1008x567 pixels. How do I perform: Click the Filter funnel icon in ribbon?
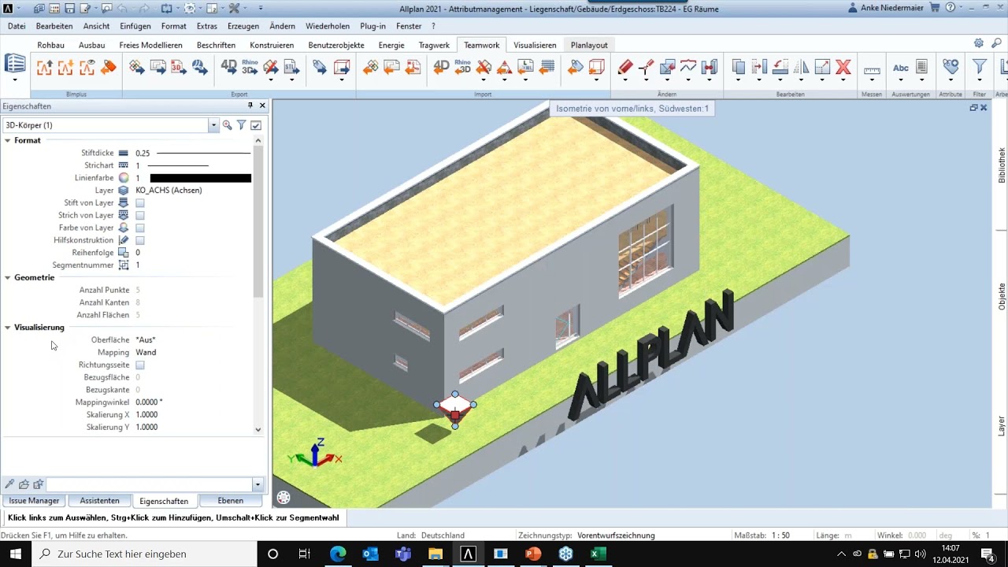(x=980, y=67)
